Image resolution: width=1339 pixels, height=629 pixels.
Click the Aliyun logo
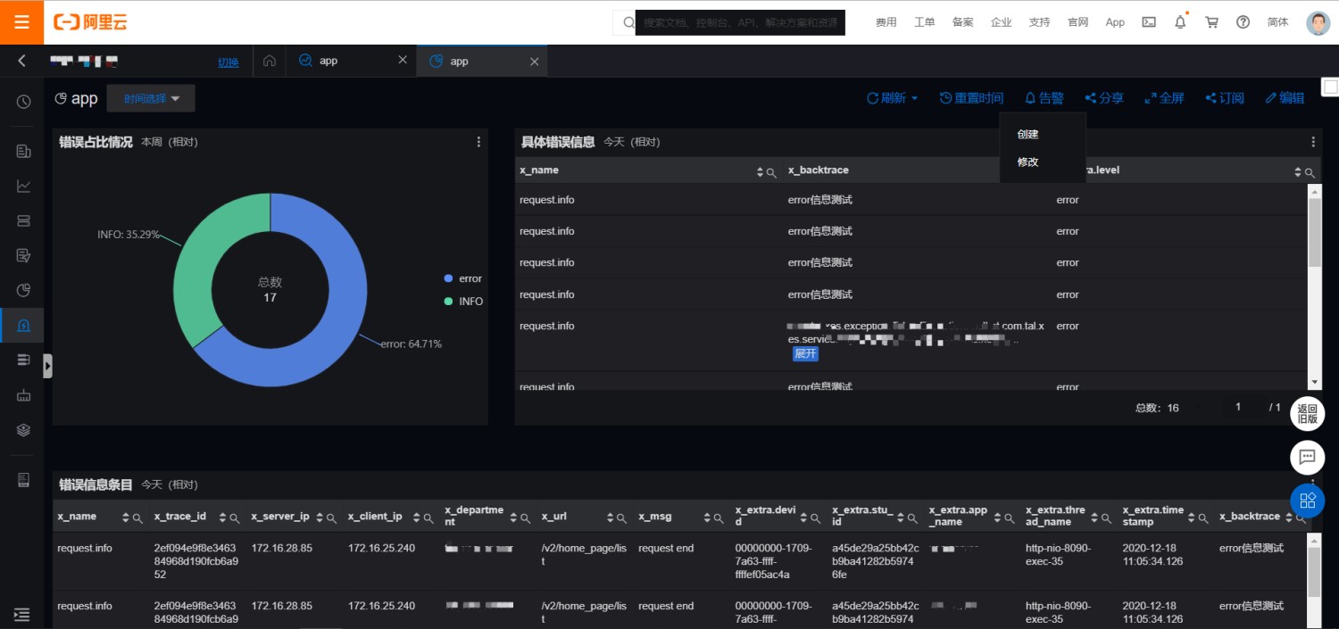point(90,22)
